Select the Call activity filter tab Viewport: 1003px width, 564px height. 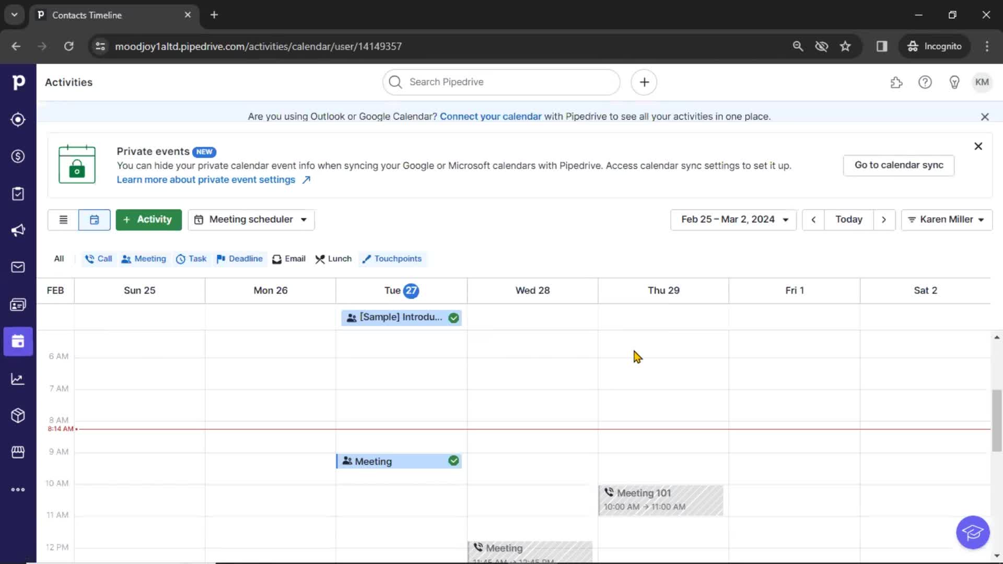point(99,258)
